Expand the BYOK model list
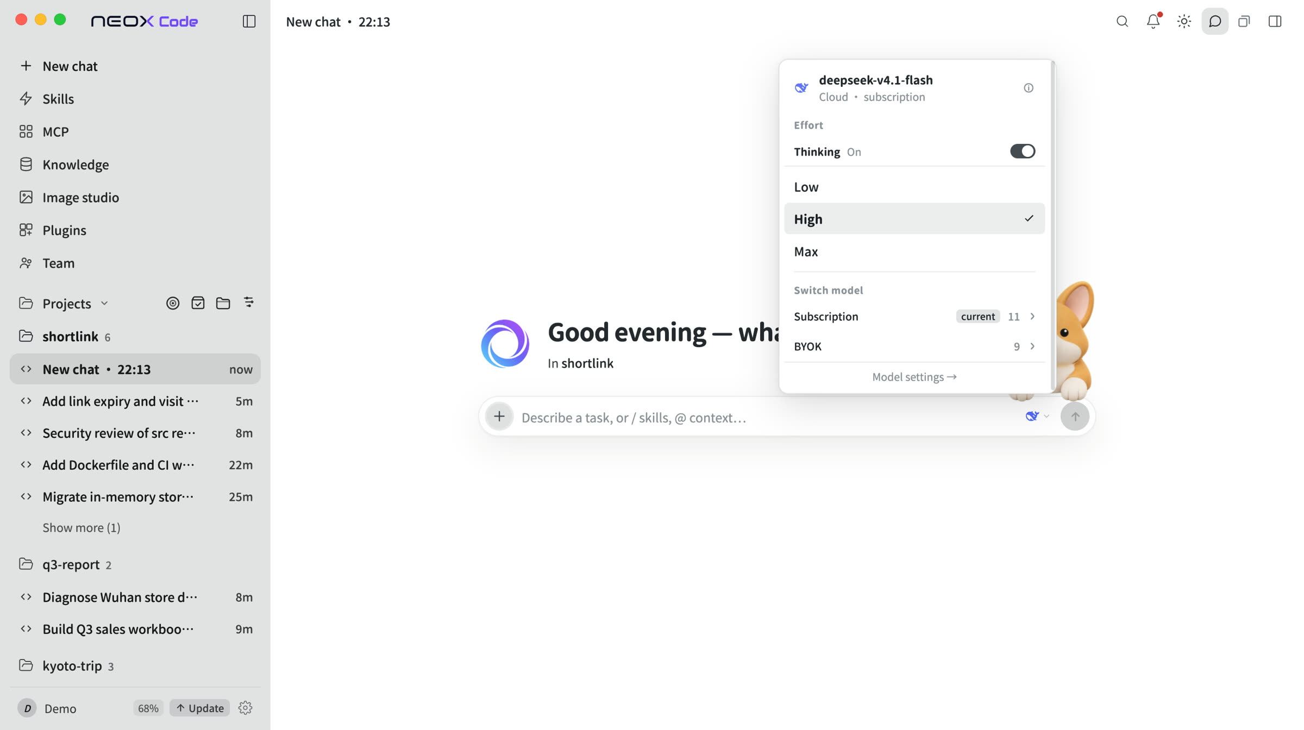1304x730 pixels. click(914, 347)
